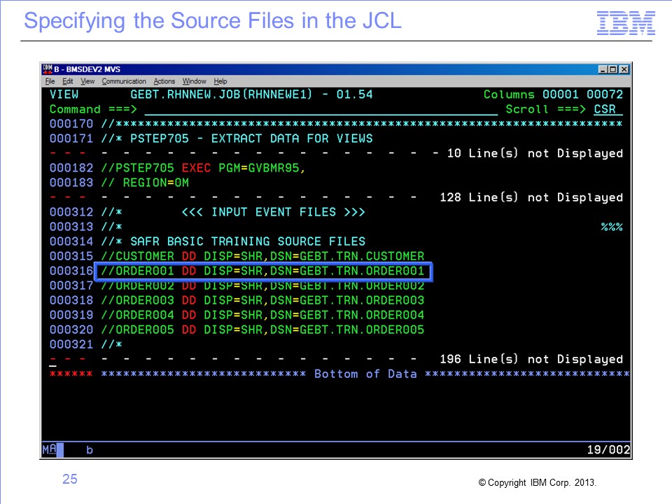The height and width of the screenshot is (504, 672).
Task: Click the session letter b in status bar
Action: coord(89,449)
